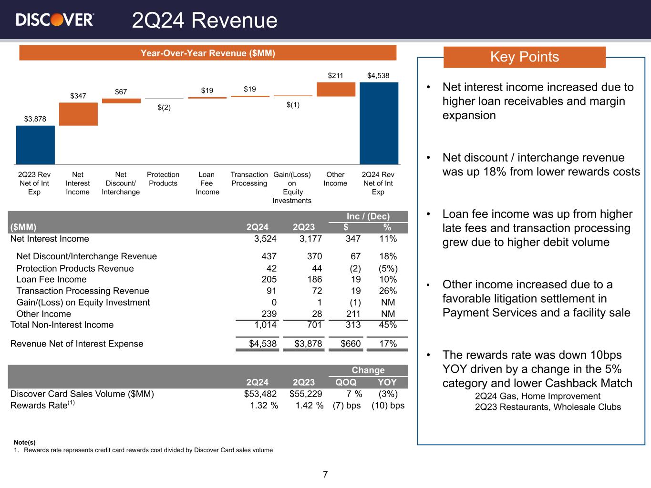
Task: Select the Net Interest Income row label
Action: pyautogui.click(x=50, y=239)
